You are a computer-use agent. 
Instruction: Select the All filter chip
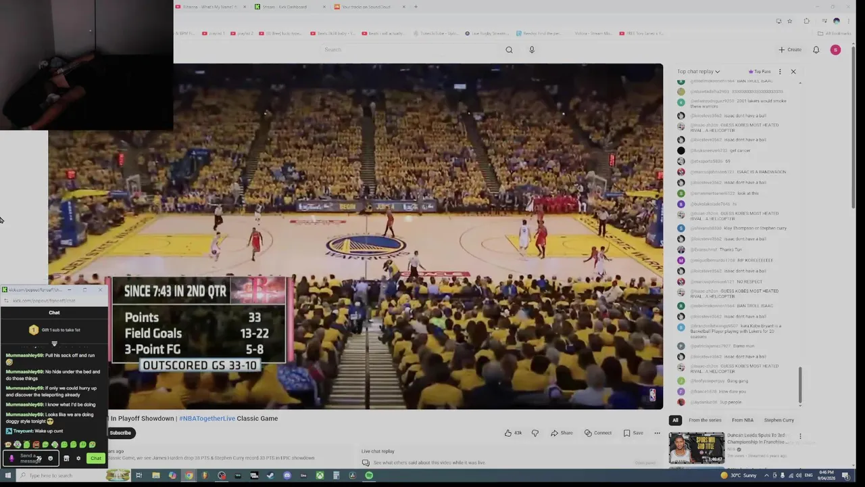click(675, 420)
